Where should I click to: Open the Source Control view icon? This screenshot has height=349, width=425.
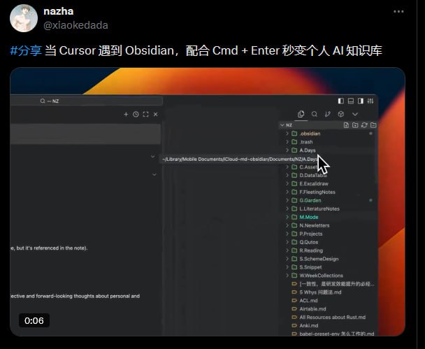coord(328,114)
